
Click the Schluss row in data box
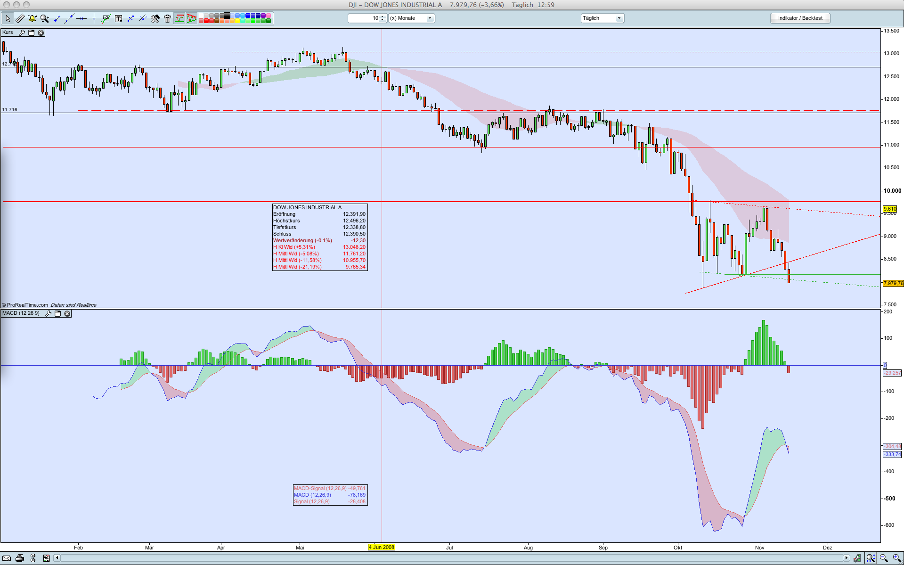[x=319, y=234]
